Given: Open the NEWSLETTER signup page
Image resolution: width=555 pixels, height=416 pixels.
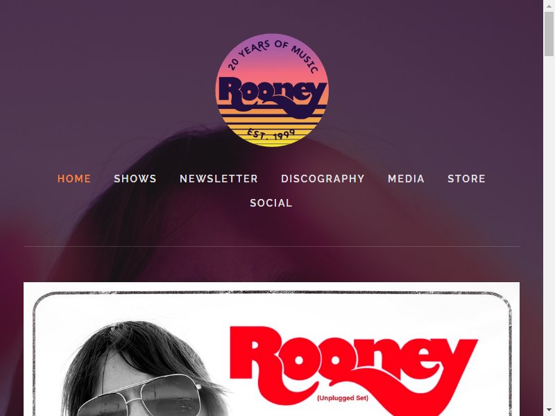Looking at the screenshot, I should point(219,179).
